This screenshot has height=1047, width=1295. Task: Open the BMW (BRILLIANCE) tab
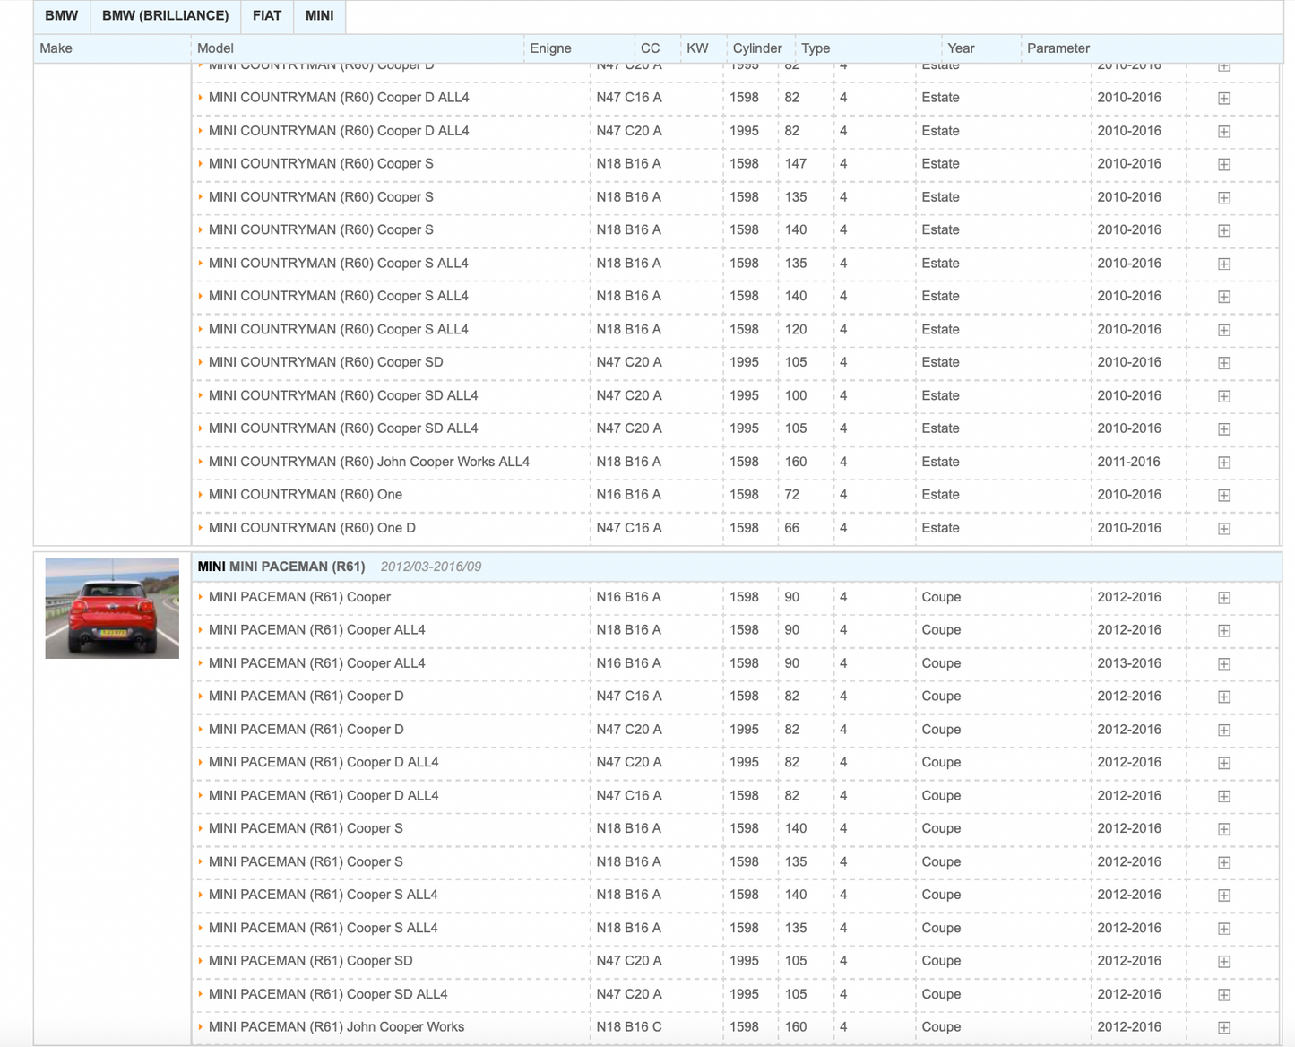point(165,16)
